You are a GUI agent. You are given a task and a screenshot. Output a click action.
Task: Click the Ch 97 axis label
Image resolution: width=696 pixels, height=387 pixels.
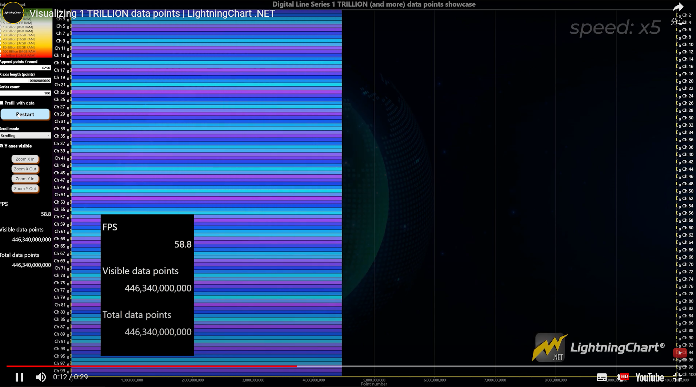tap(60, 363)
